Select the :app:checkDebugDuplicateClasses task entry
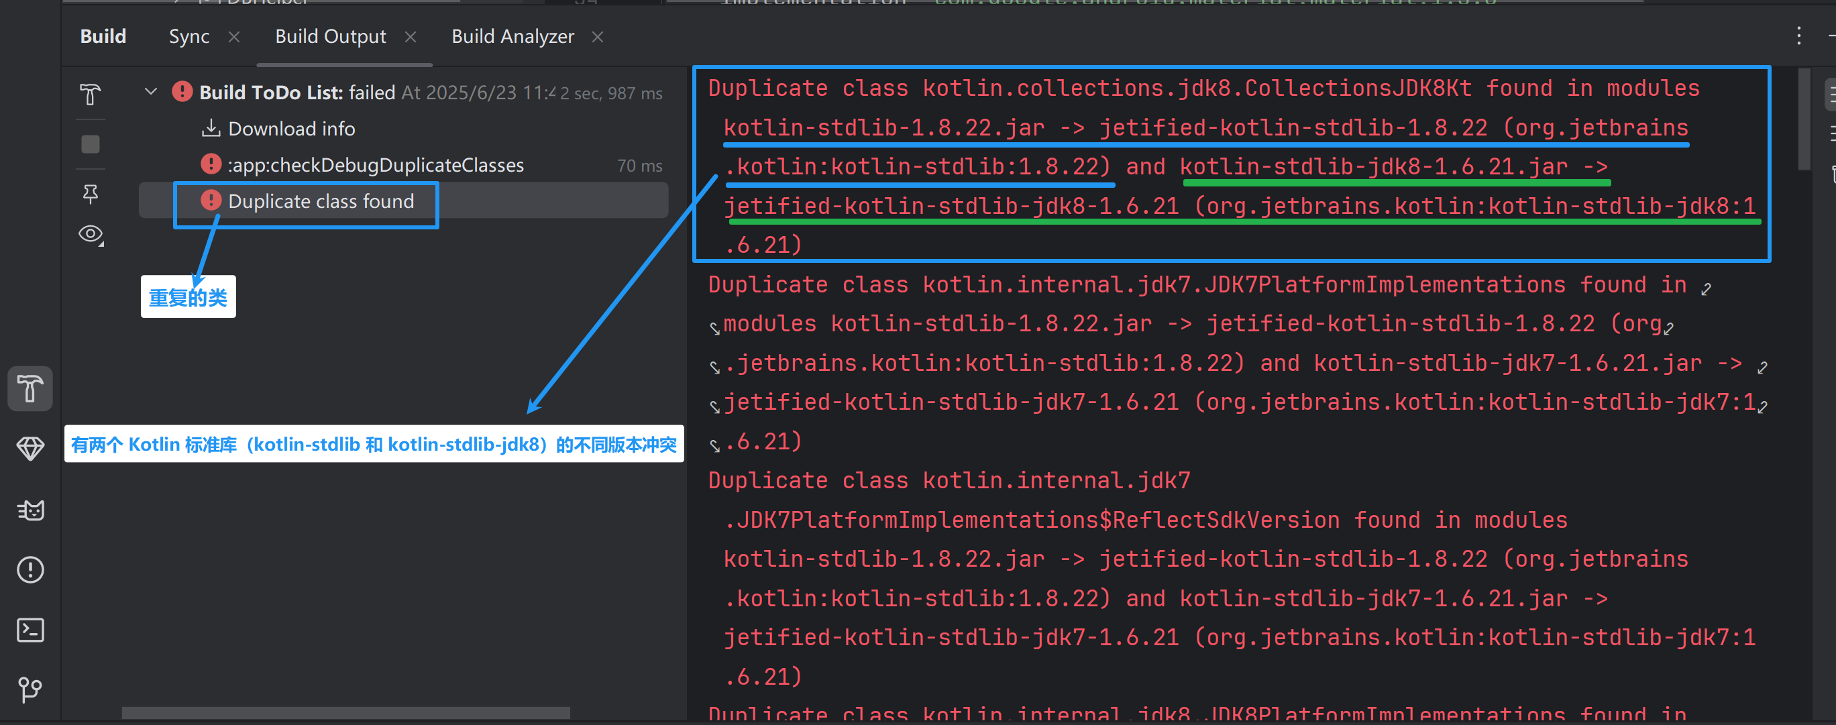The height and width of the screenshot is (725, 1836). pyautogui.click(x=375, y=164)
